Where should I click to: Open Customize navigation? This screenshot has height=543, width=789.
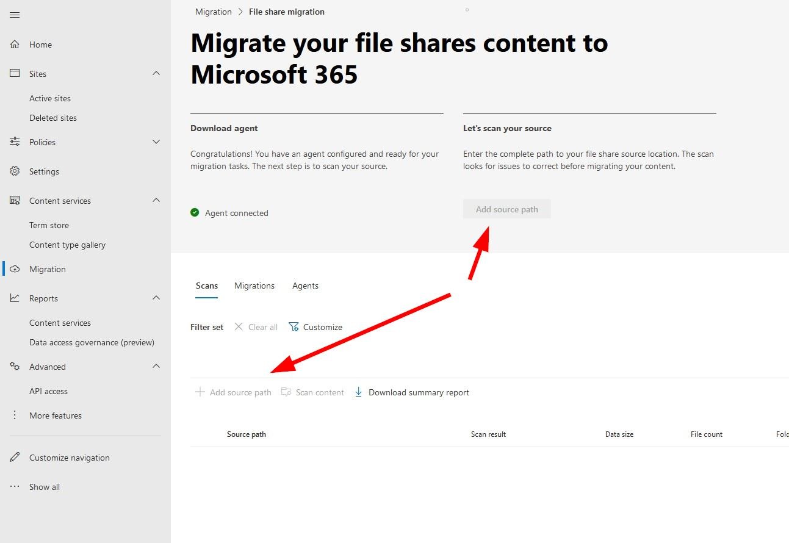tap(70, 458)
